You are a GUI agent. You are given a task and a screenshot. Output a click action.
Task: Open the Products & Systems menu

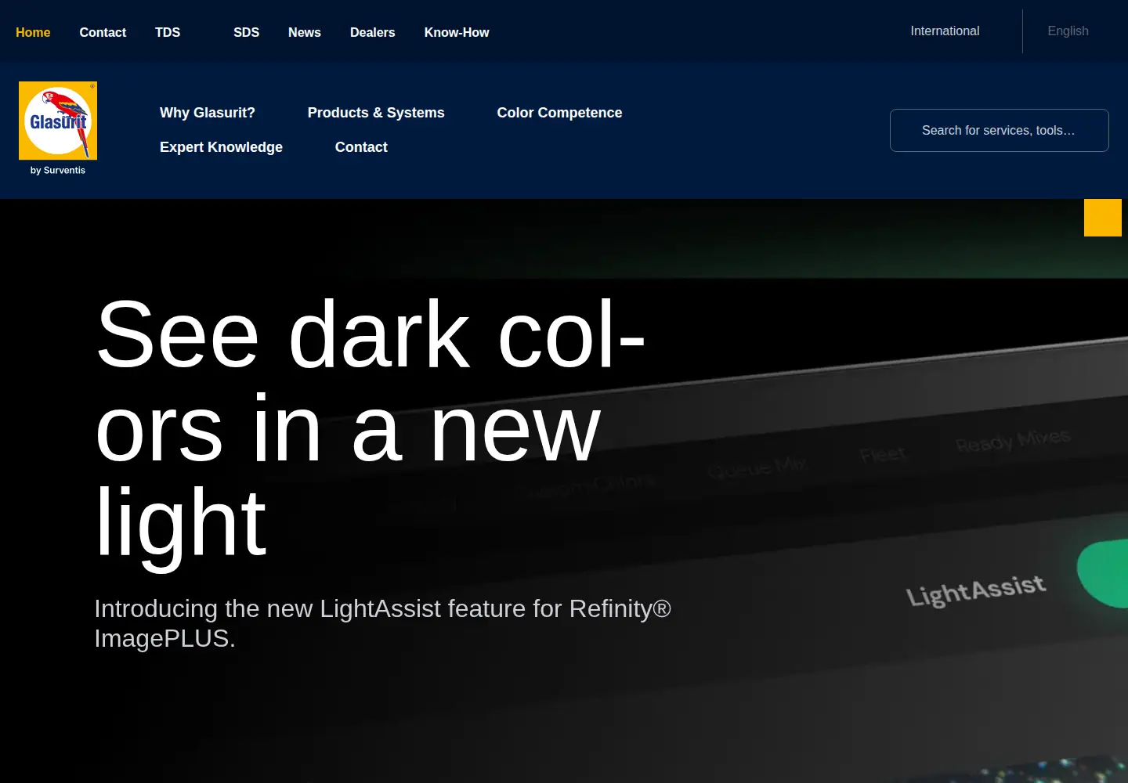[376, 113]
